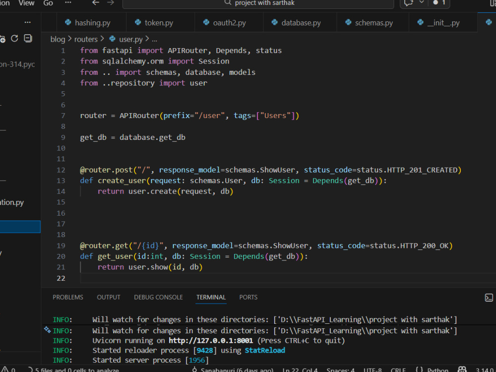Navigate back with the left arrow

pyautogui.click(x=96, y=3)
